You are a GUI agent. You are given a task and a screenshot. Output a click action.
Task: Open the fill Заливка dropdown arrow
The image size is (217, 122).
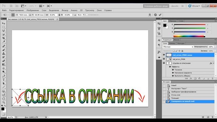pyautogui.click(x=215, y=51)
